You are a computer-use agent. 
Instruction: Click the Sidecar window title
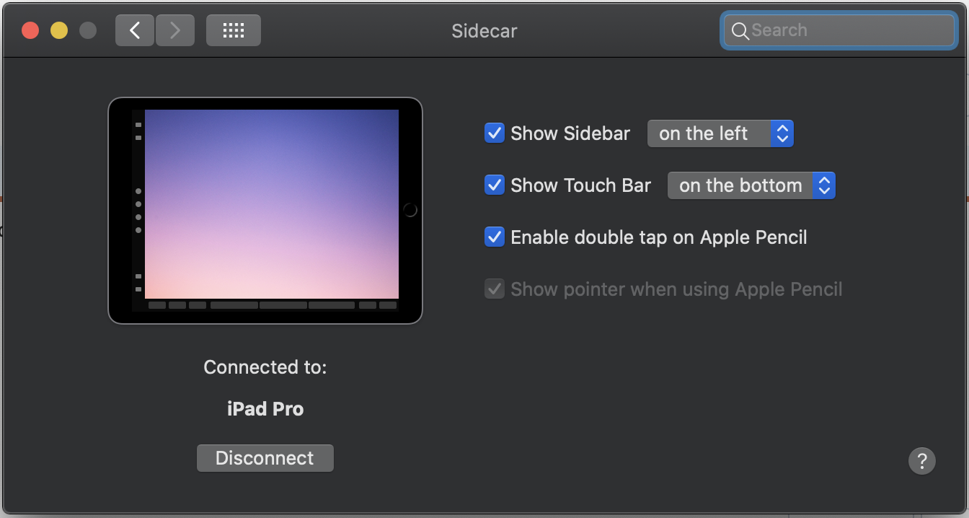pos(484,31)
